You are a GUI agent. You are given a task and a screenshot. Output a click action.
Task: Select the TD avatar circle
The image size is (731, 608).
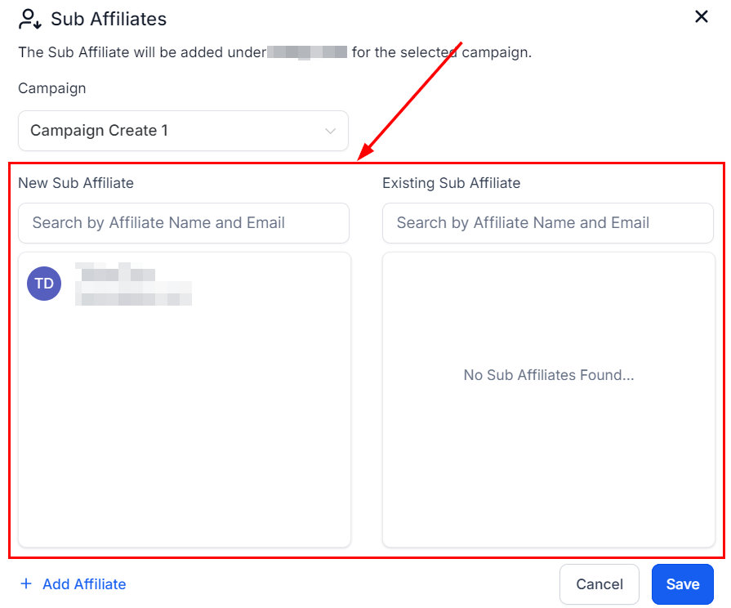44,284
